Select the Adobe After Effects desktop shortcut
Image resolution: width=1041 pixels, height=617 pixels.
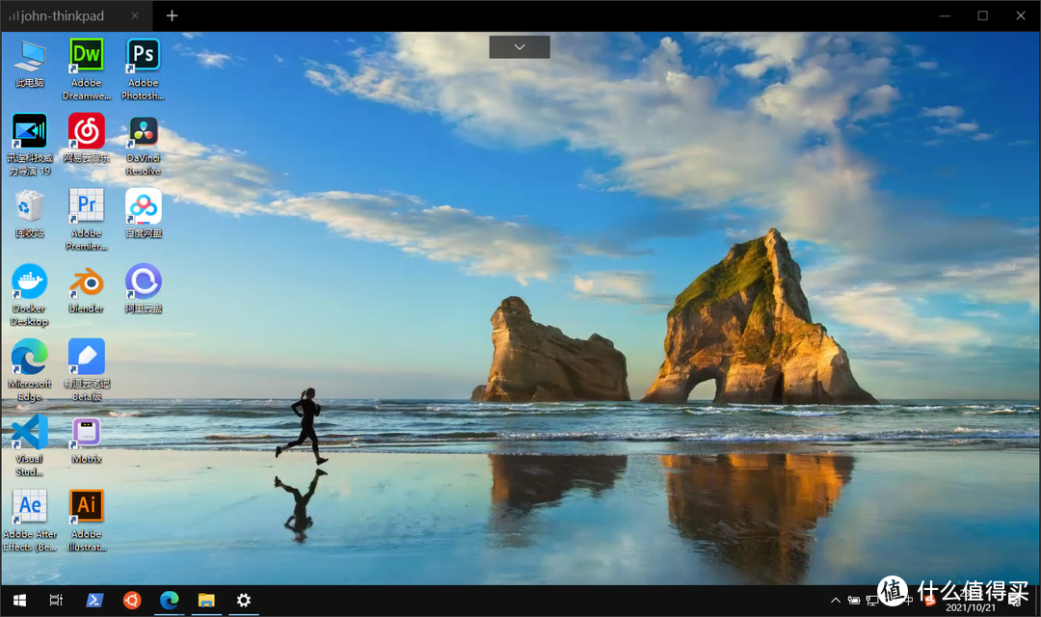point(30,521)
